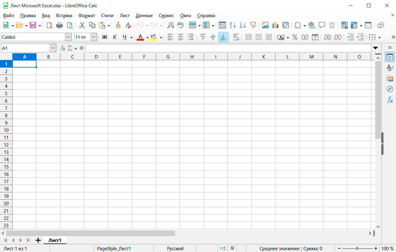Screen dimensions: 396x252
Task: Open the Styles sidebar deck
Action: [390, 68]
